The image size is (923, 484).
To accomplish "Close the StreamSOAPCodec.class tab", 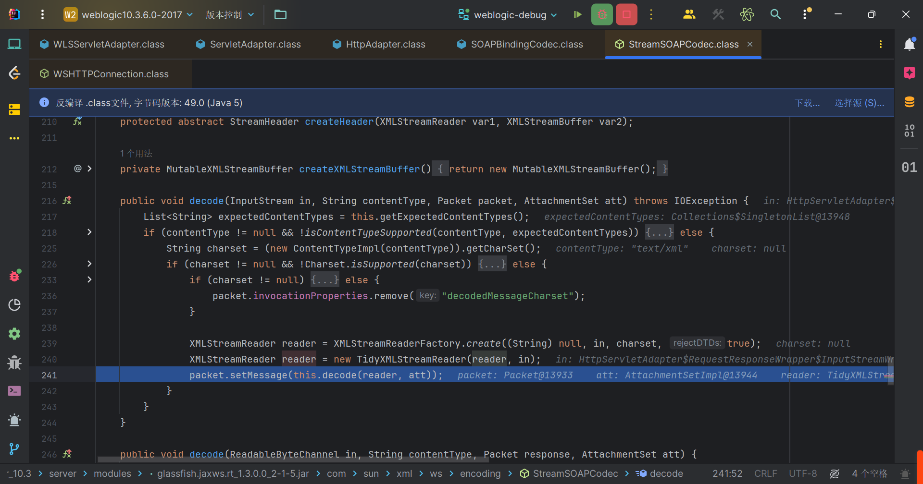I will [750, 44].
